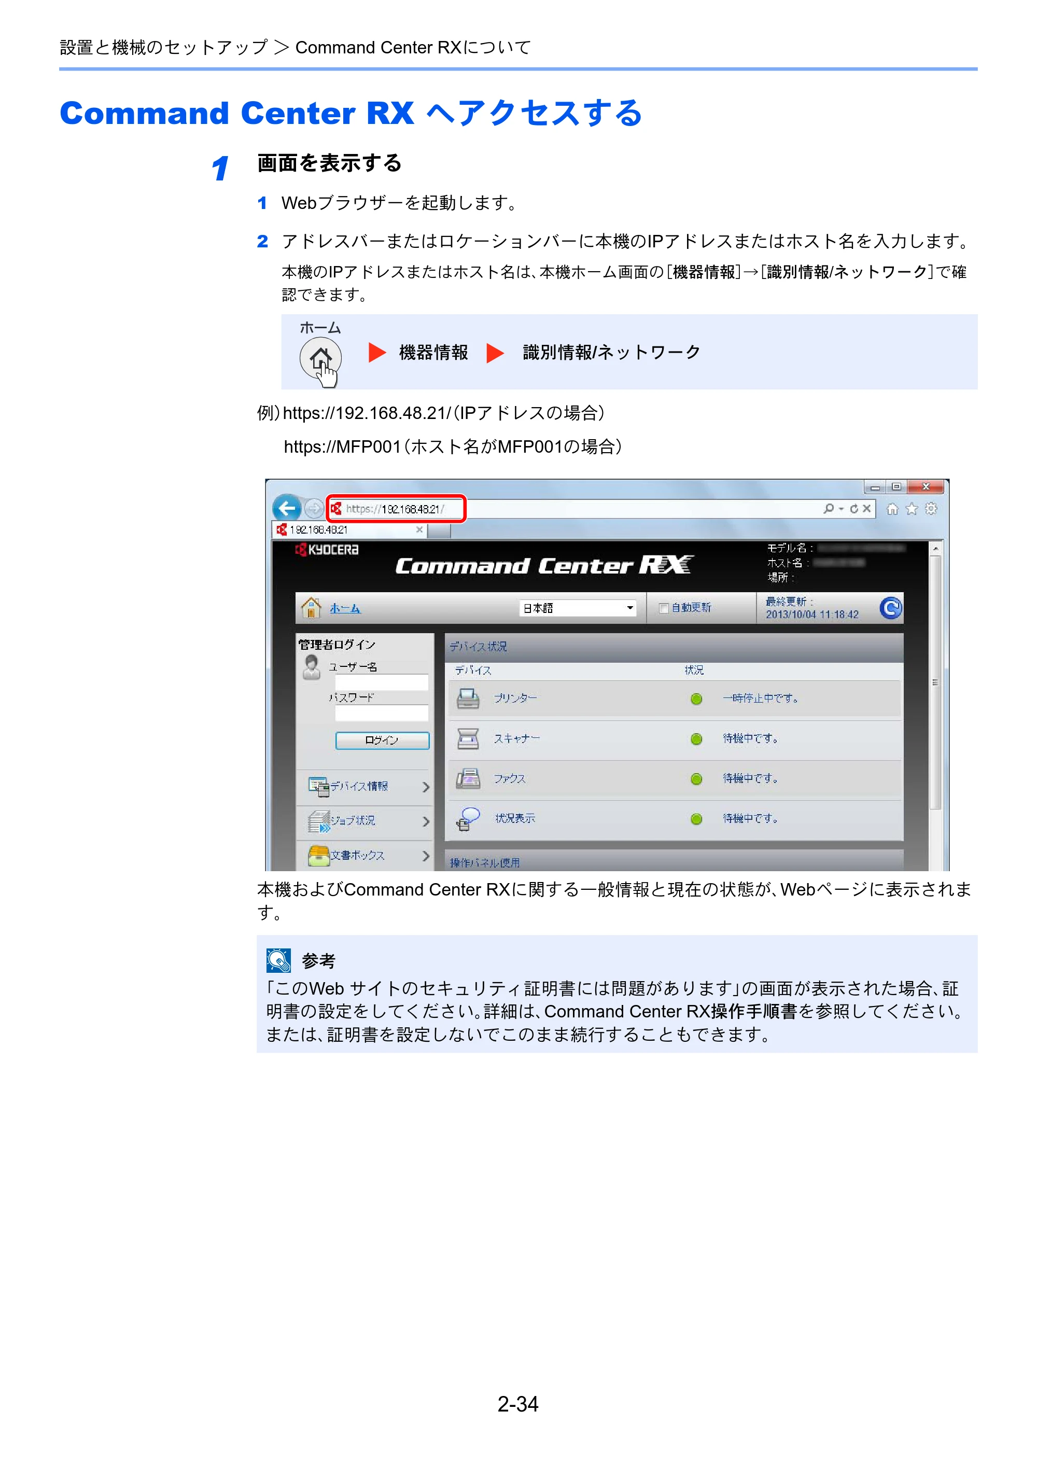This screenshot has height=1467, width=1037.
Task: Click the プリンター device icon
Action: point(468,698)
